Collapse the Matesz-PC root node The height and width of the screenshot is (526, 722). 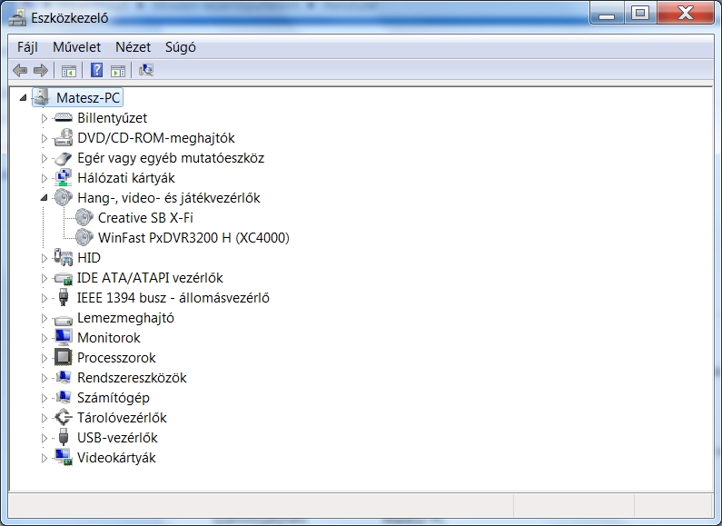coord(23,97)
